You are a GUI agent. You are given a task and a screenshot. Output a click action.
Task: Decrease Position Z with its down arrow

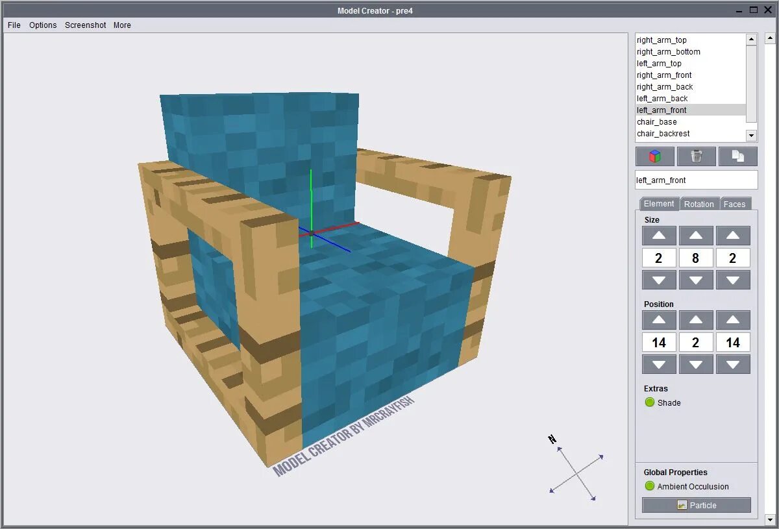coord(733,364)
